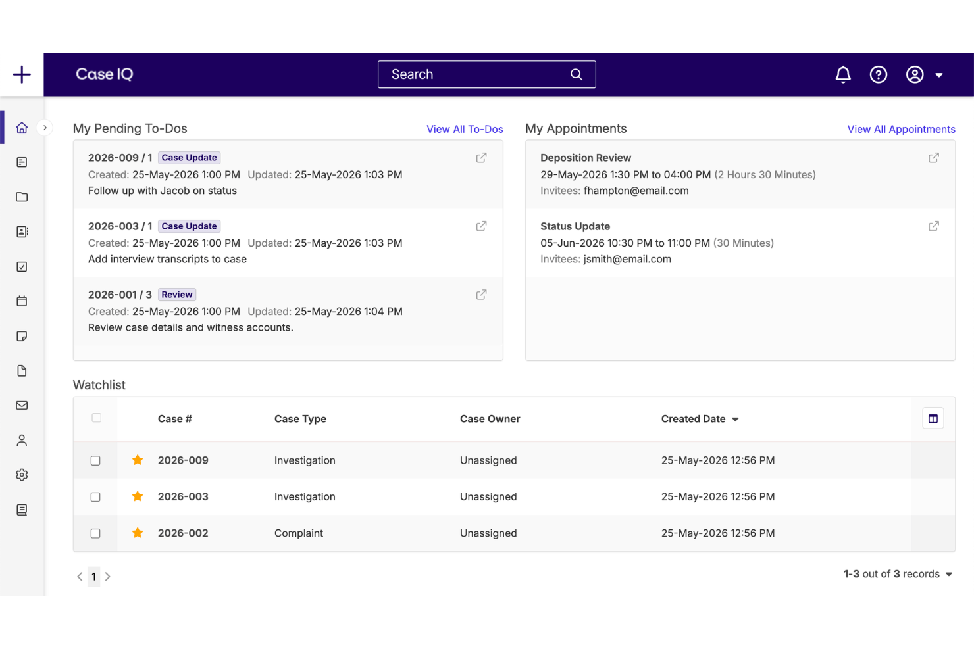This screenshot has width=974, height=649.
Task: Open the mail envelope icon in sidebar
Action: point(22,406)
